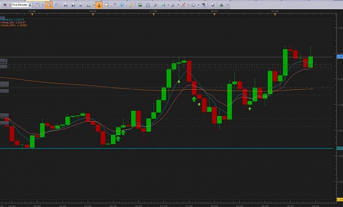343x207 pixels.
Task: Click the small faded last toolbar icon
Action: click(228, 5)
